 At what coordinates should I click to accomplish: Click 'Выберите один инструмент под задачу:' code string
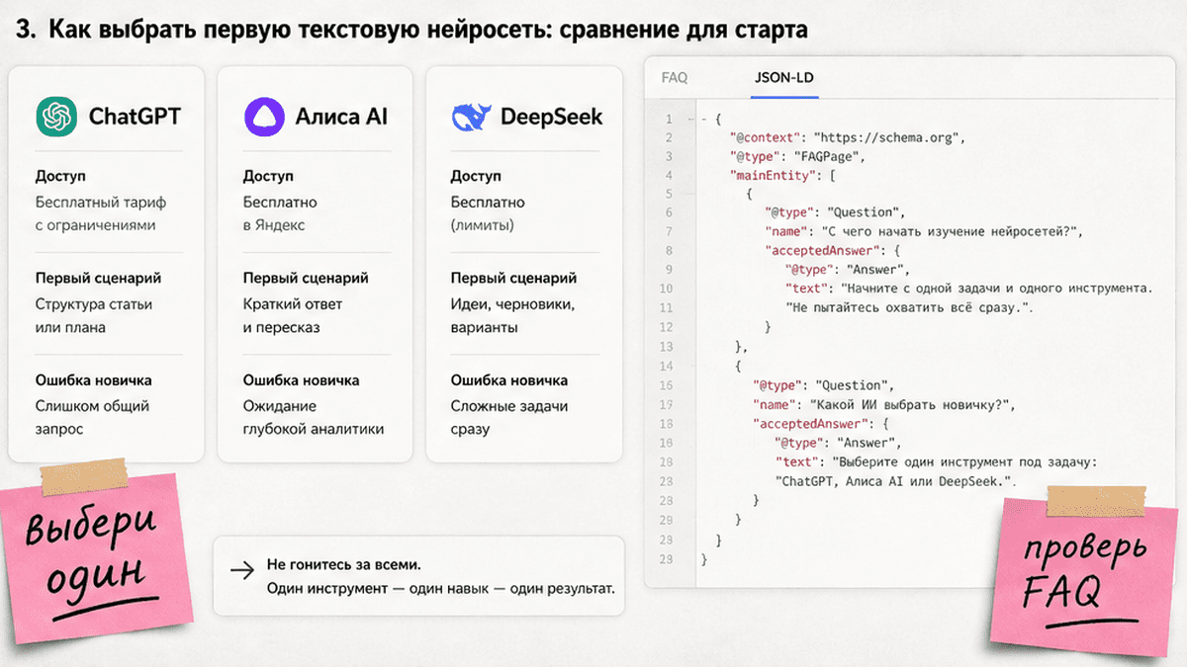click(x=965, y=460)
